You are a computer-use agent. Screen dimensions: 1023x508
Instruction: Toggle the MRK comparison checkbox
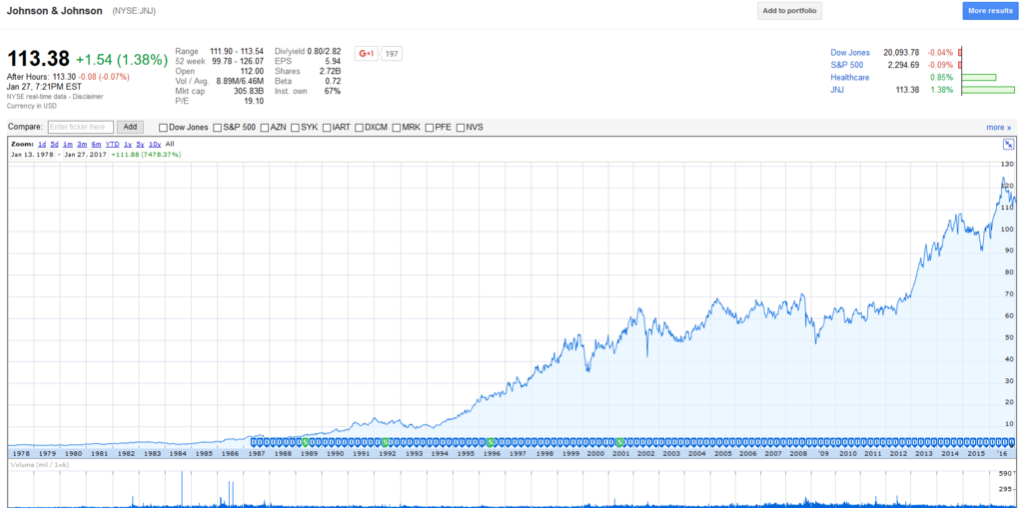(x=396, y=127)
